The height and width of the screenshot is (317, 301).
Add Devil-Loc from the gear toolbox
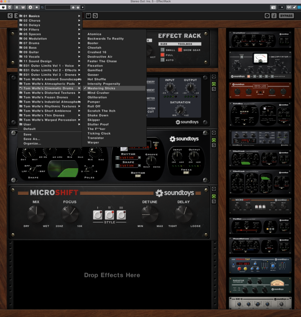click(260, 90)
